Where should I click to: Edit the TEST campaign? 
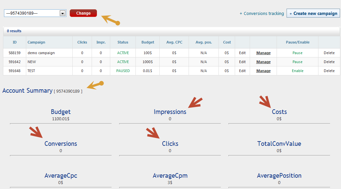pyautogui.click(x=242, y=71)
